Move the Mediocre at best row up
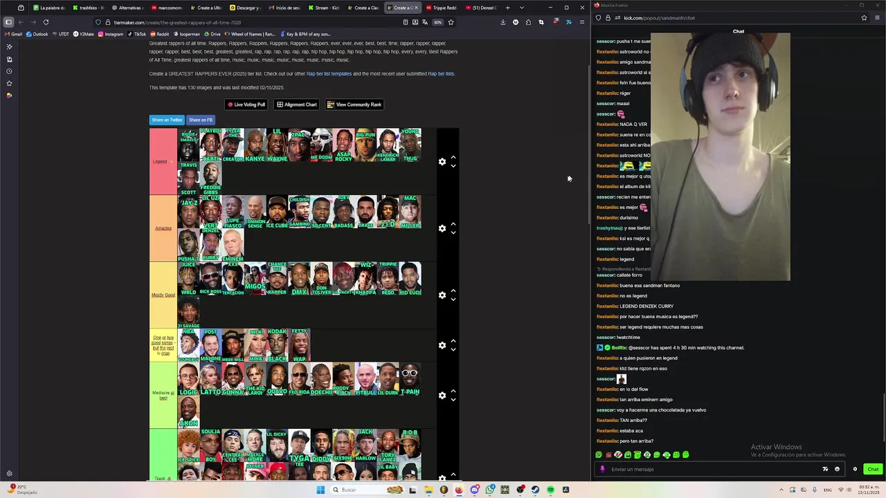886x498 pixels. coord(453,391)
